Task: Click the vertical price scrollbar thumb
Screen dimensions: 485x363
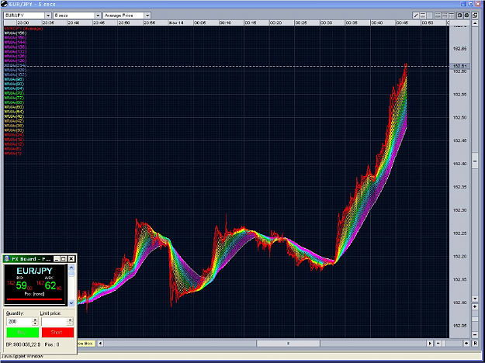Action: [x=475, y=161]
